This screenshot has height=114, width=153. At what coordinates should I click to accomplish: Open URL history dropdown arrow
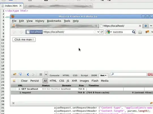[x=98, y=32]
